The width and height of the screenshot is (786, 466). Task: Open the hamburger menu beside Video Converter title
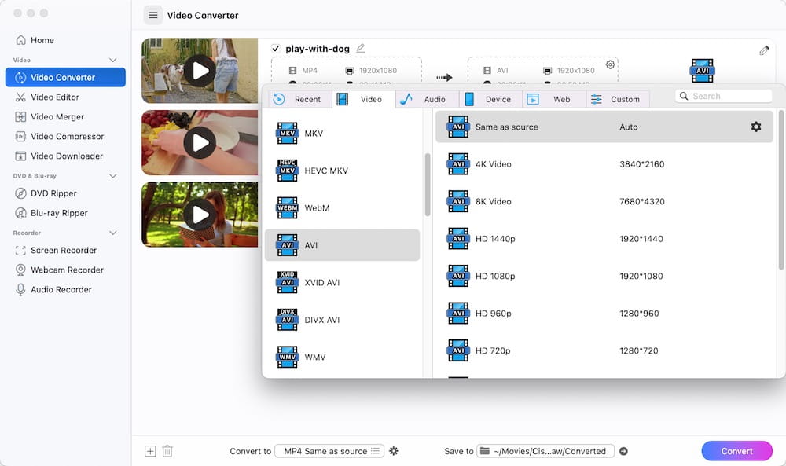tap(153, 16)
